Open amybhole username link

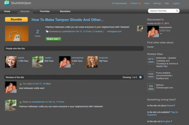[x=103, y=58]
